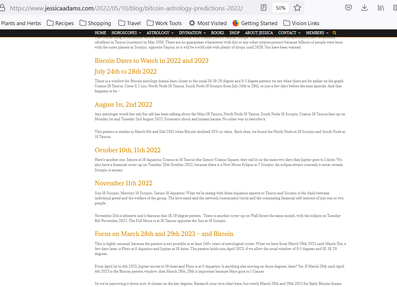This screenshot has width=397, height=287.
Task: Go to the Home menu item
Action: (100, 33)
